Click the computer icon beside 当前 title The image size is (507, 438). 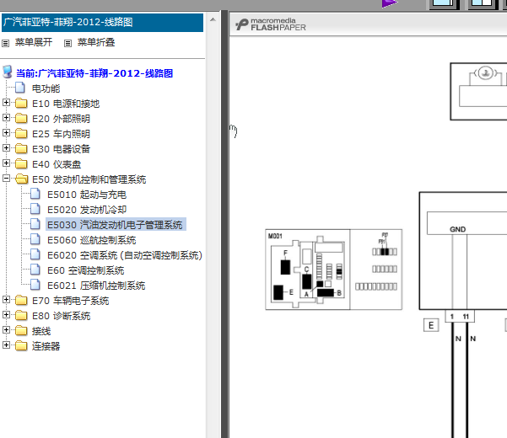[8, 72]
